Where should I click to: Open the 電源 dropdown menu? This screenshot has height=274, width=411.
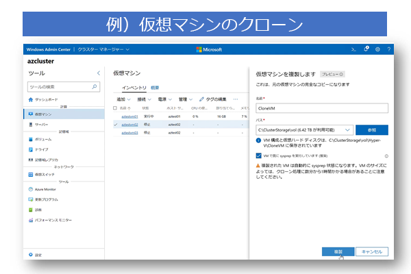(x=165, y=99)
